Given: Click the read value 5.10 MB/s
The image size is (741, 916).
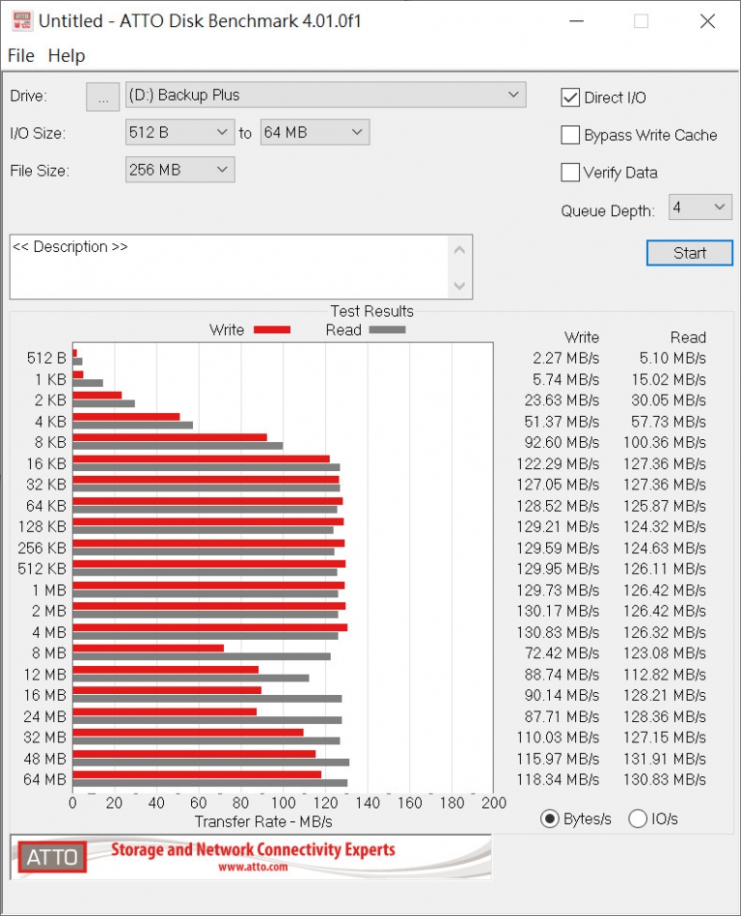Looking at the screenshot, I should (x=672, y=358).
